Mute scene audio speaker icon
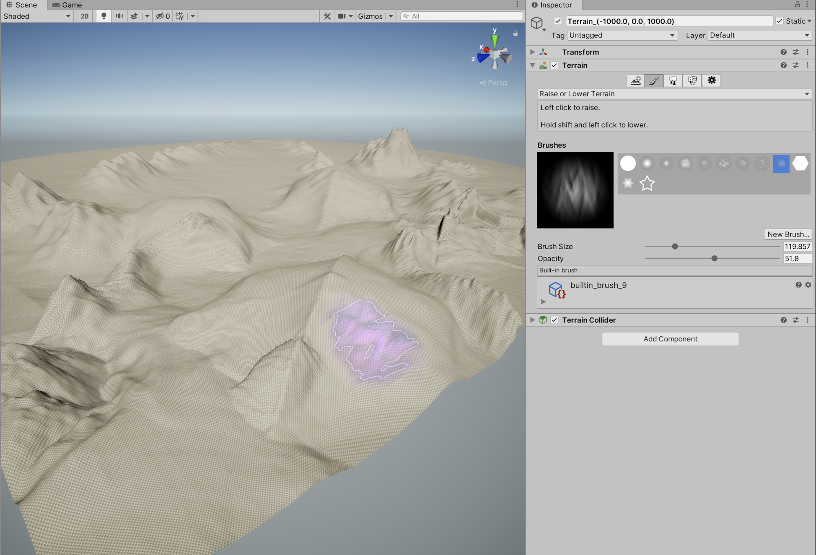Image resolution: width=816 pixels, height=555 pixels. tap(119, 16)
